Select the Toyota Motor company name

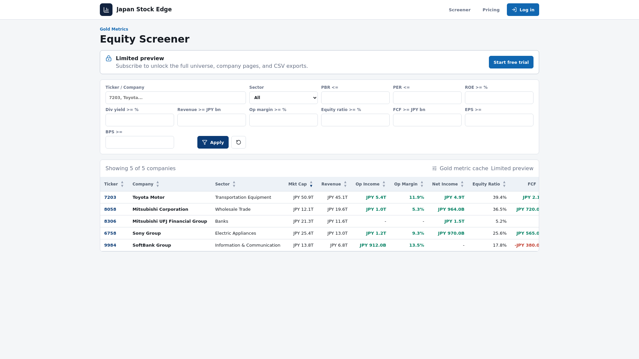coord(148,197)
